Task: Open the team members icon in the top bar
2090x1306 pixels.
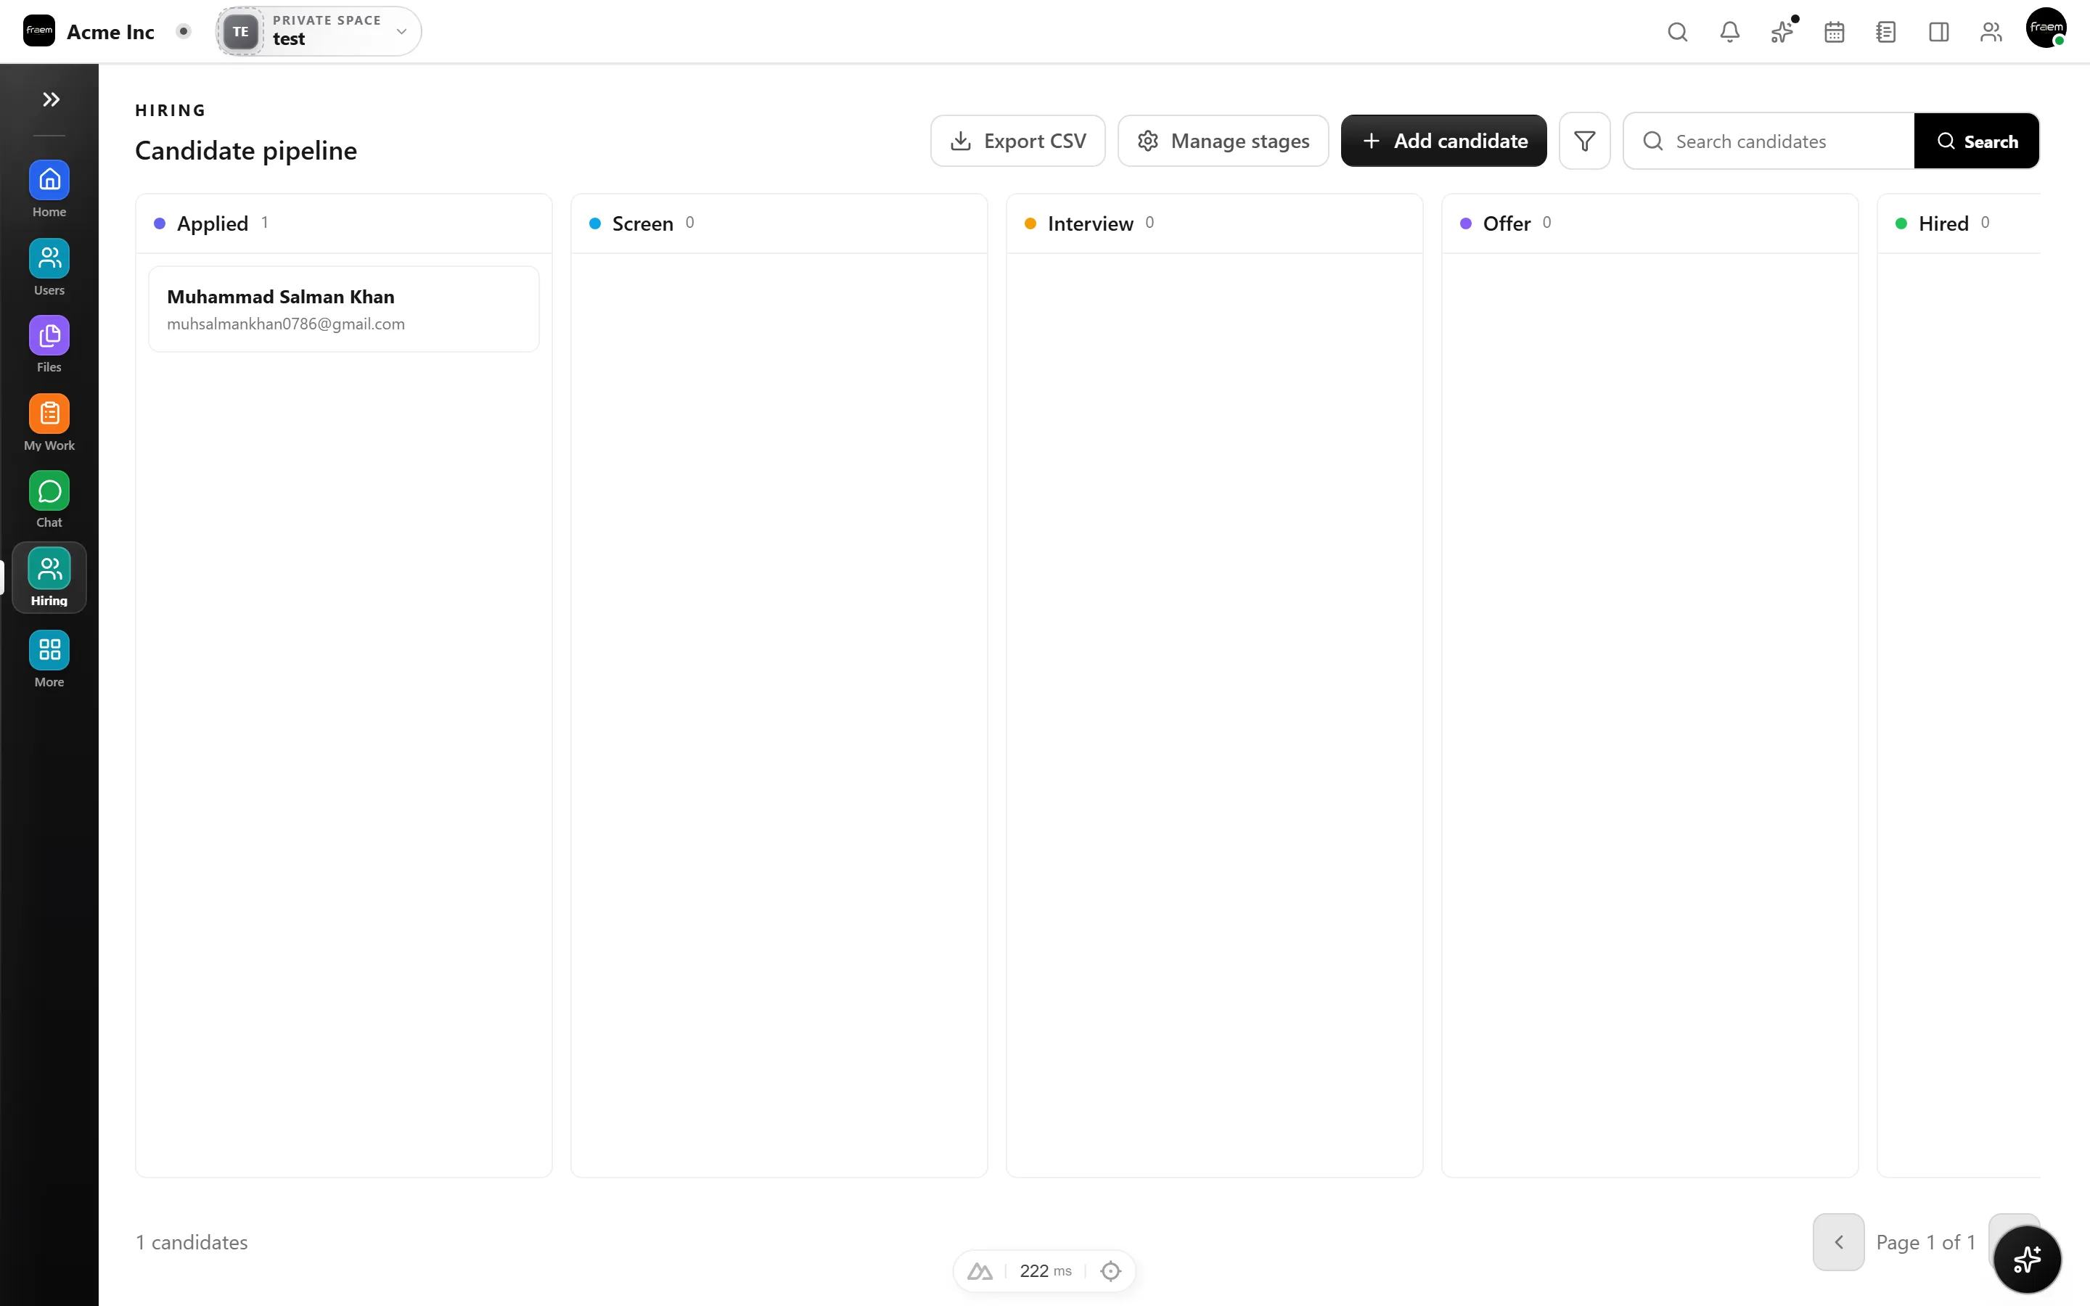Action: click(1991, 32)
